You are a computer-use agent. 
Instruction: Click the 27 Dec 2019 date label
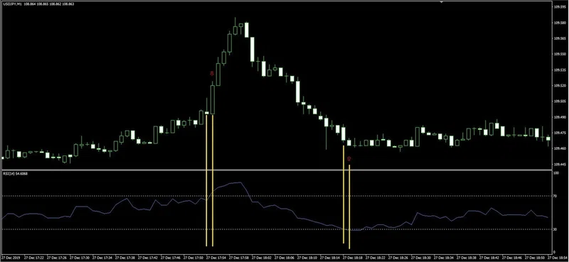[x=11, y=258]
